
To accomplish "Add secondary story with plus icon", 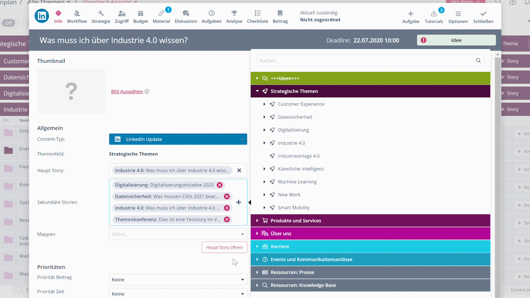I will click(238, 202).
